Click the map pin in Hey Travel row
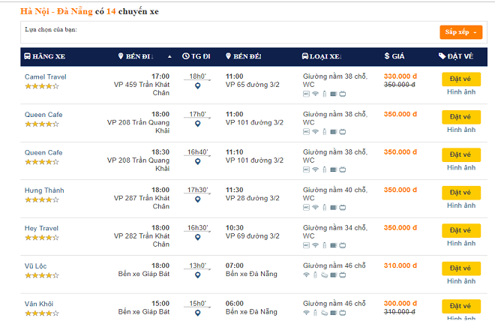Screen dimensions: 495x330 click(198, 238)
